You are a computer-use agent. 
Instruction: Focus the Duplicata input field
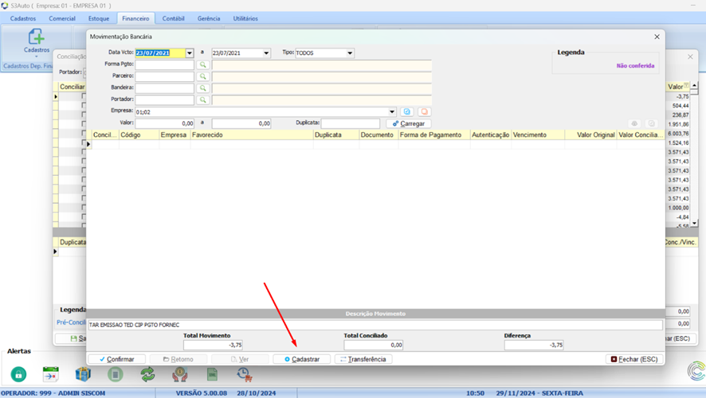[x=350, y=124]
